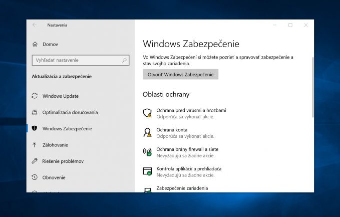Click the Nastavenia window title text

point(57,25)
